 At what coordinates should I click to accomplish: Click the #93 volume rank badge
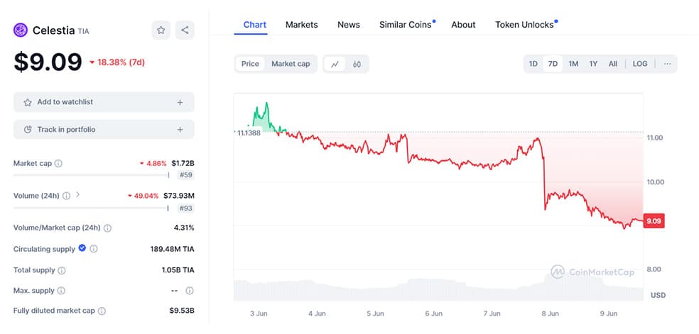coord(186,208)
